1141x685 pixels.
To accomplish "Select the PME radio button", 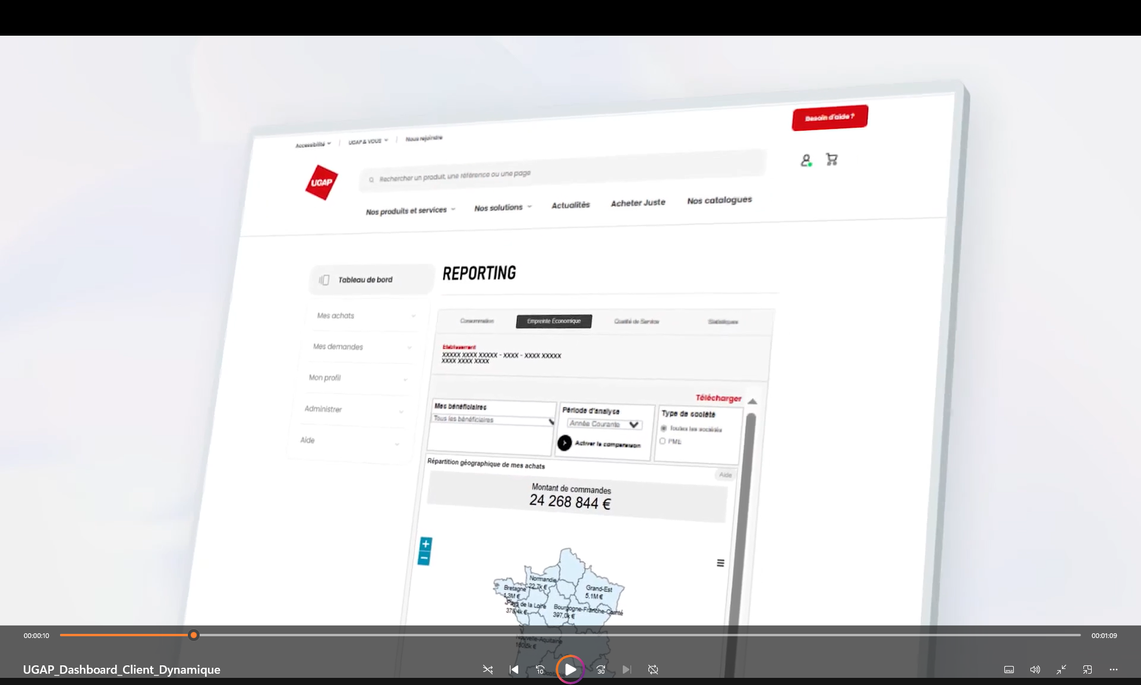I will [663, 441].
